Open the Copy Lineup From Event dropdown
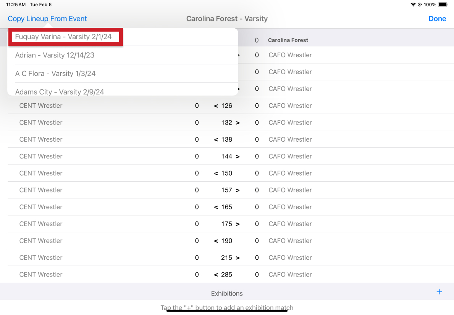 tap(47, 19)
